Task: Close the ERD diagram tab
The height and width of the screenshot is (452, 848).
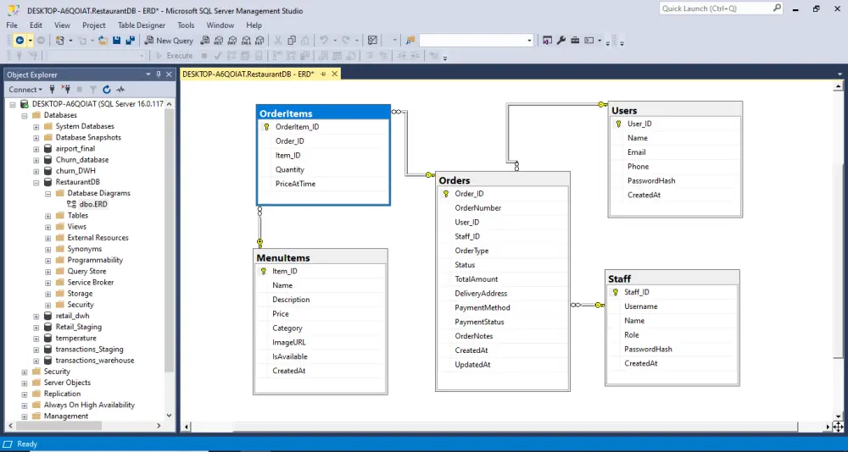Action: [335, 74]
